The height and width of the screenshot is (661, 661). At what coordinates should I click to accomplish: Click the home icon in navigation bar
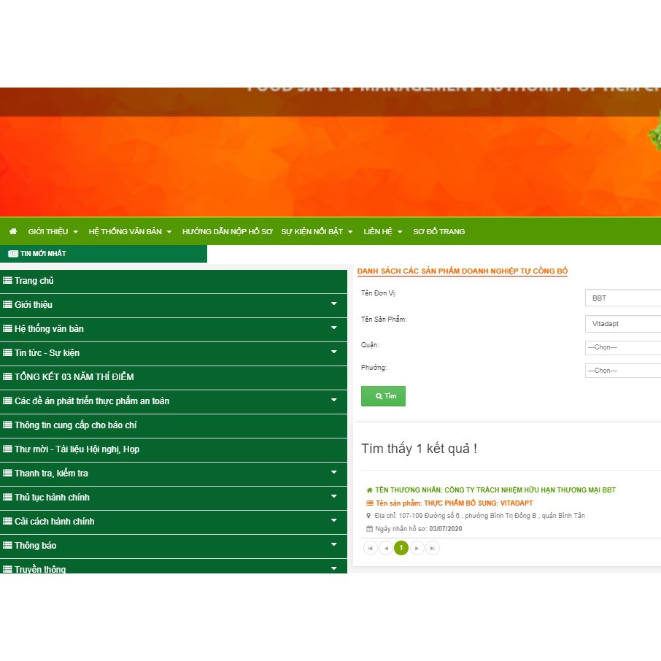tap(13, 231)
